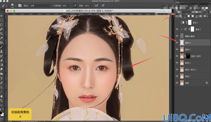The height and width of the screenshot is (122, 211).
Task: Toggle Quick Mask mode button
Action: (x=1, y=119)
